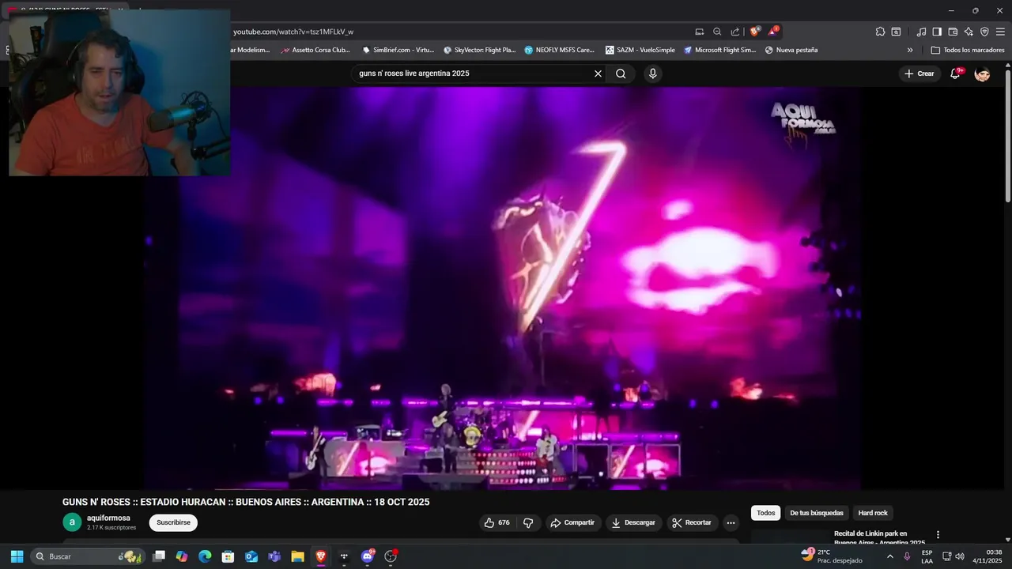1012x569 pixels.
Task: Open more actions ellipsis under video
Action: (x=731, y=522)
